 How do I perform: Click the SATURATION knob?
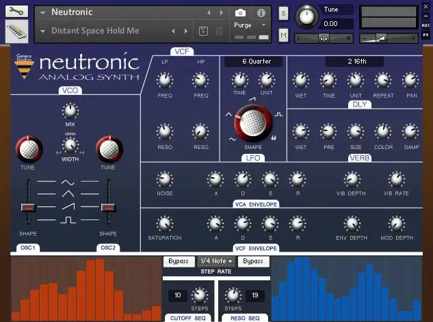pos(165,224)
